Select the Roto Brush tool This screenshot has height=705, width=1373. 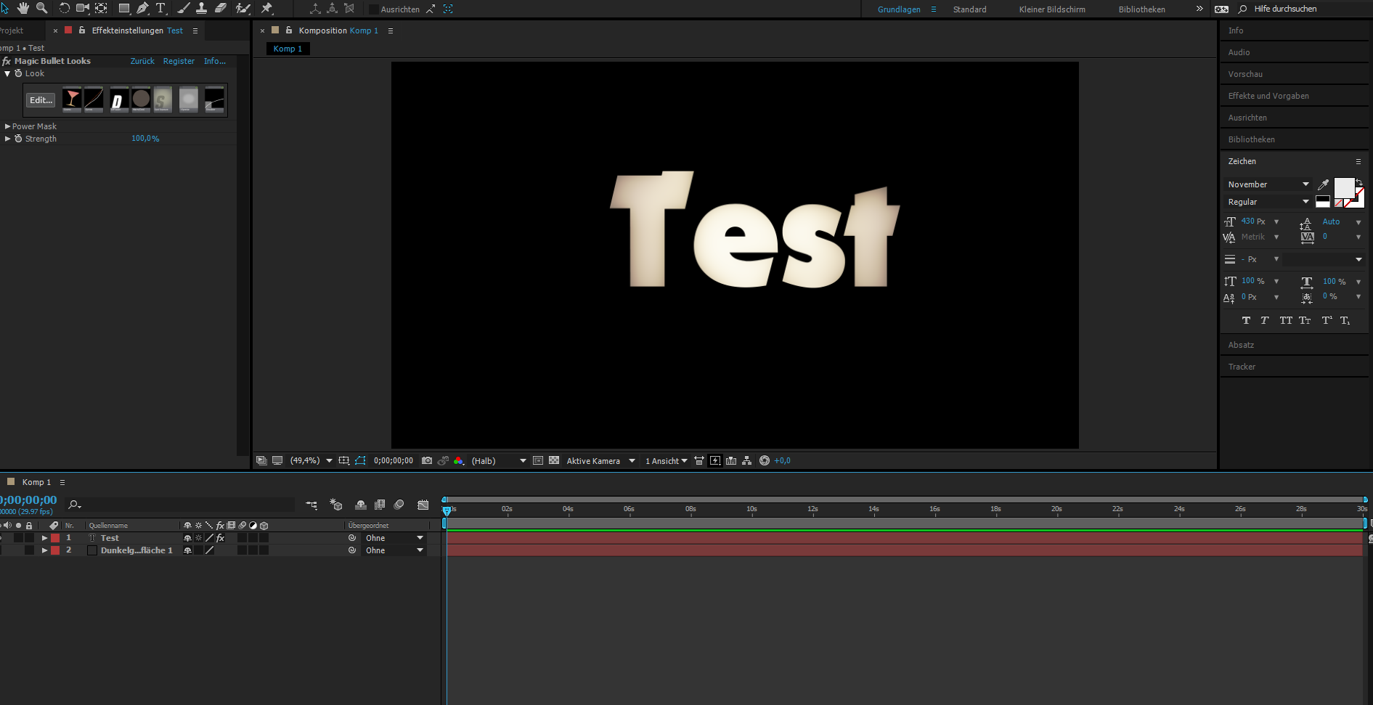(243, 9)
